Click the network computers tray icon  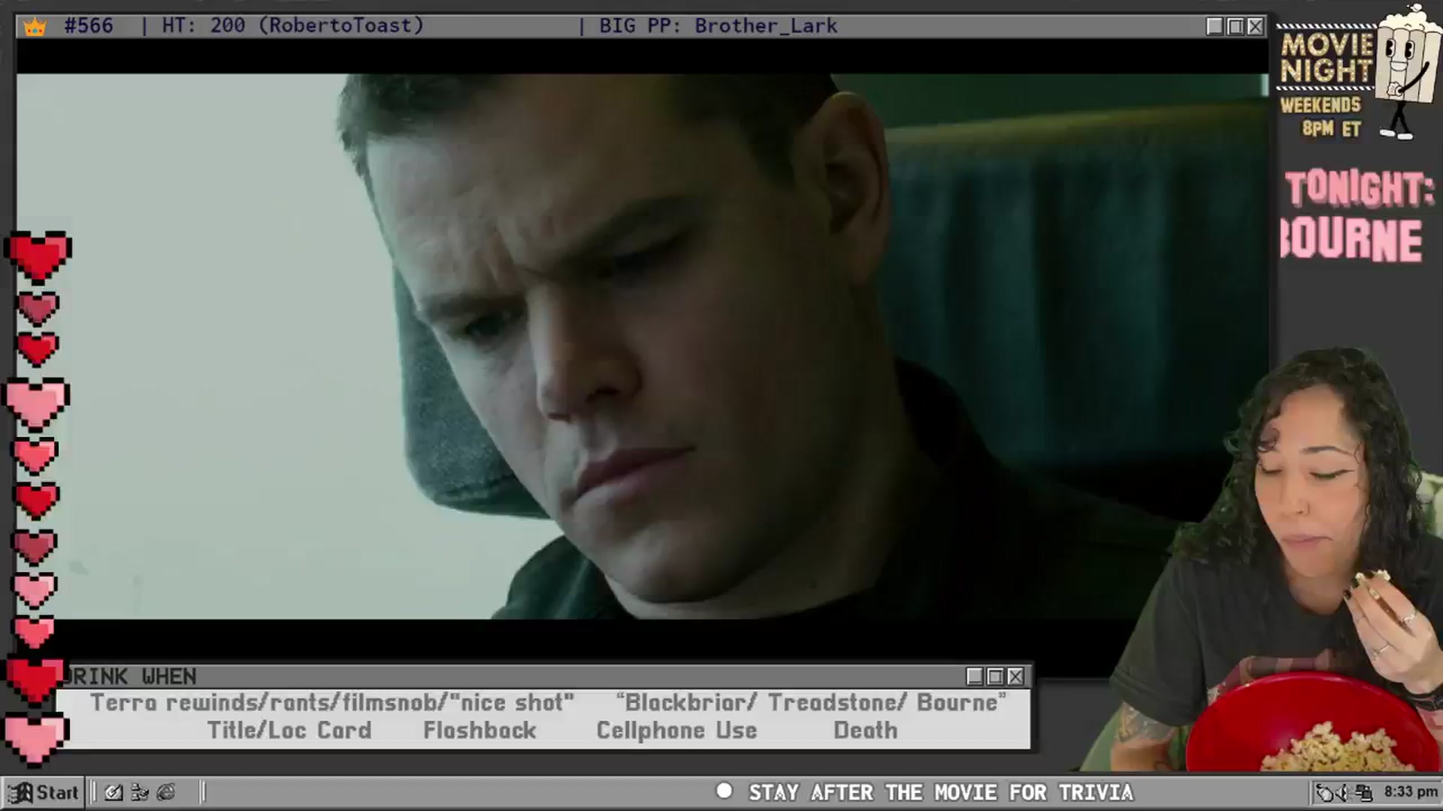click(x=1364, y=792)
